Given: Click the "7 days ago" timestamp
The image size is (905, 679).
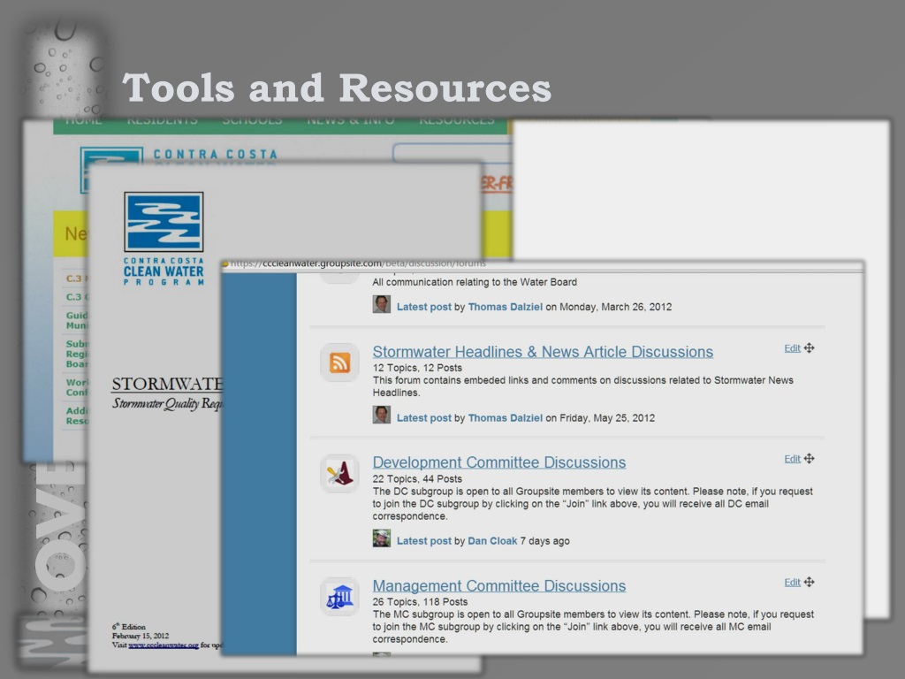Looking at the screenshot, I should pos(544,541).
